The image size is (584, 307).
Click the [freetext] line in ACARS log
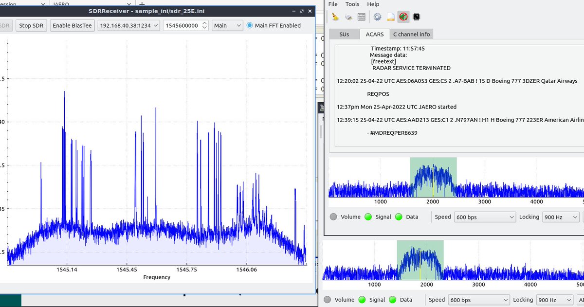tap(383, 61)
